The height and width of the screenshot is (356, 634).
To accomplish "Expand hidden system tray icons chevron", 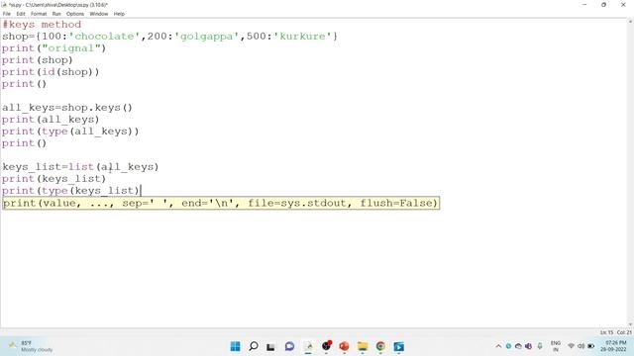I will pyautogui.click(x=498, y=346).
